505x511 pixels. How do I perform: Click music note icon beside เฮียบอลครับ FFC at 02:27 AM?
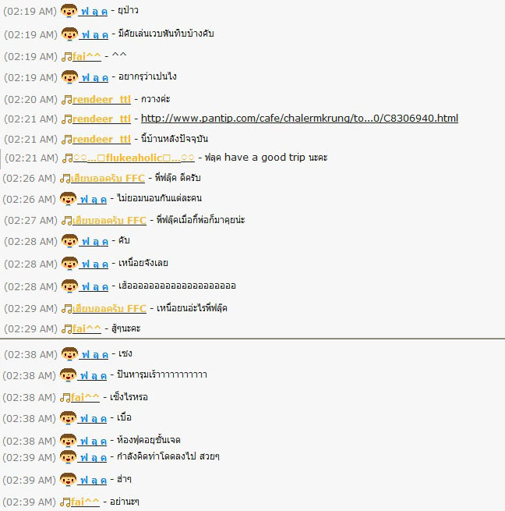tap(67, 221)
